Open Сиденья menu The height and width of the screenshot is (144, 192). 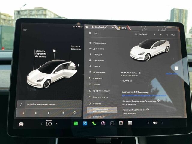click(96, 78)
